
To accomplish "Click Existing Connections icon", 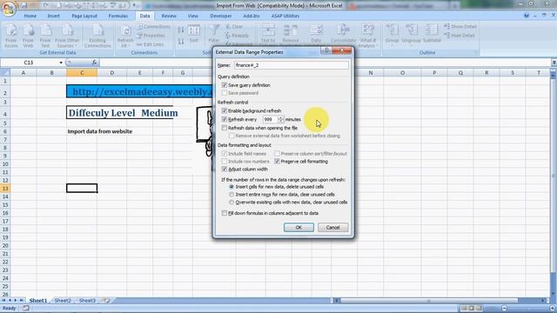I will click(x=97, y=36).
